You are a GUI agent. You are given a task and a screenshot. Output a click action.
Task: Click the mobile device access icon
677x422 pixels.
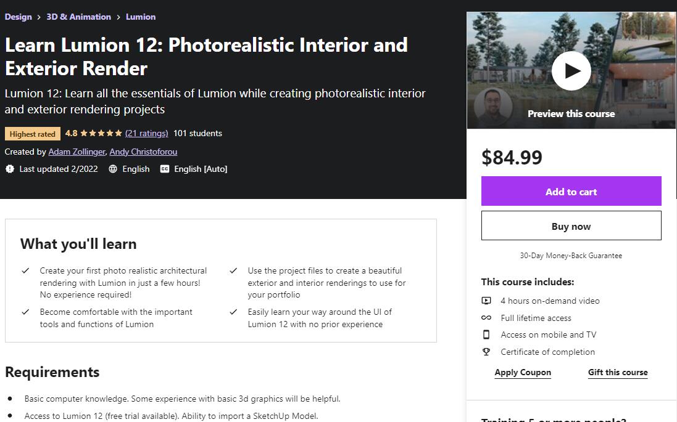pos(486,335)
